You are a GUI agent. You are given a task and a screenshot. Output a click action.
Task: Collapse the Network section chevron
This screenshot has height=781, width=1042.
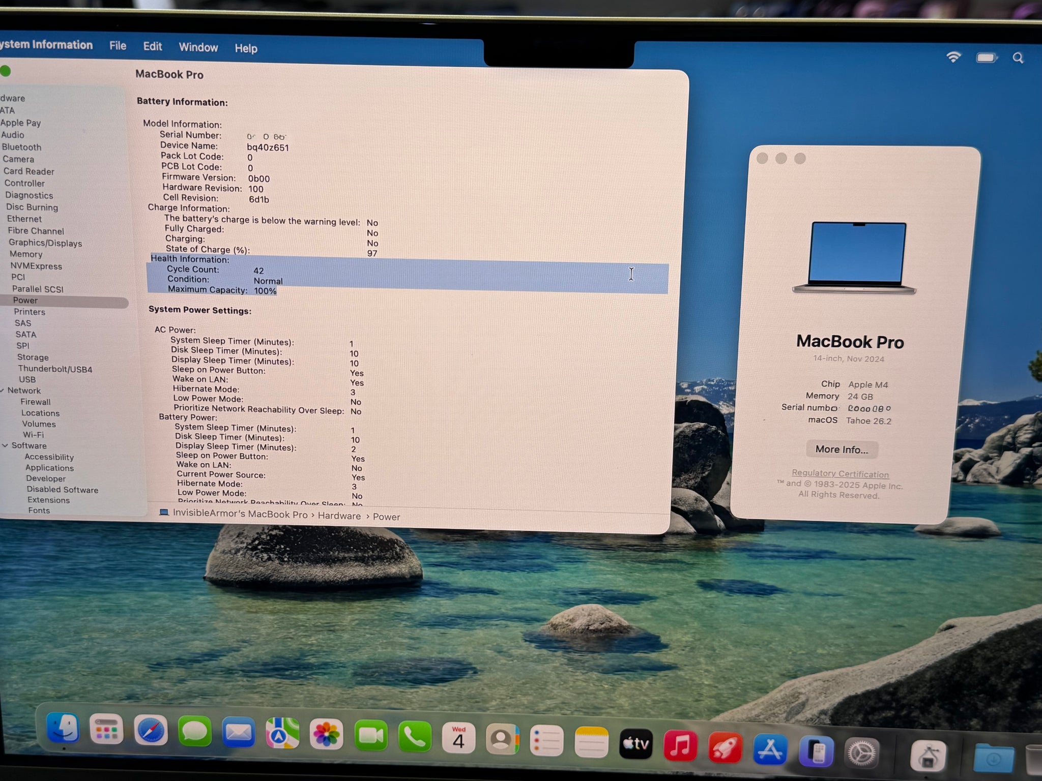pyautogui.click(x=3, y=390)
